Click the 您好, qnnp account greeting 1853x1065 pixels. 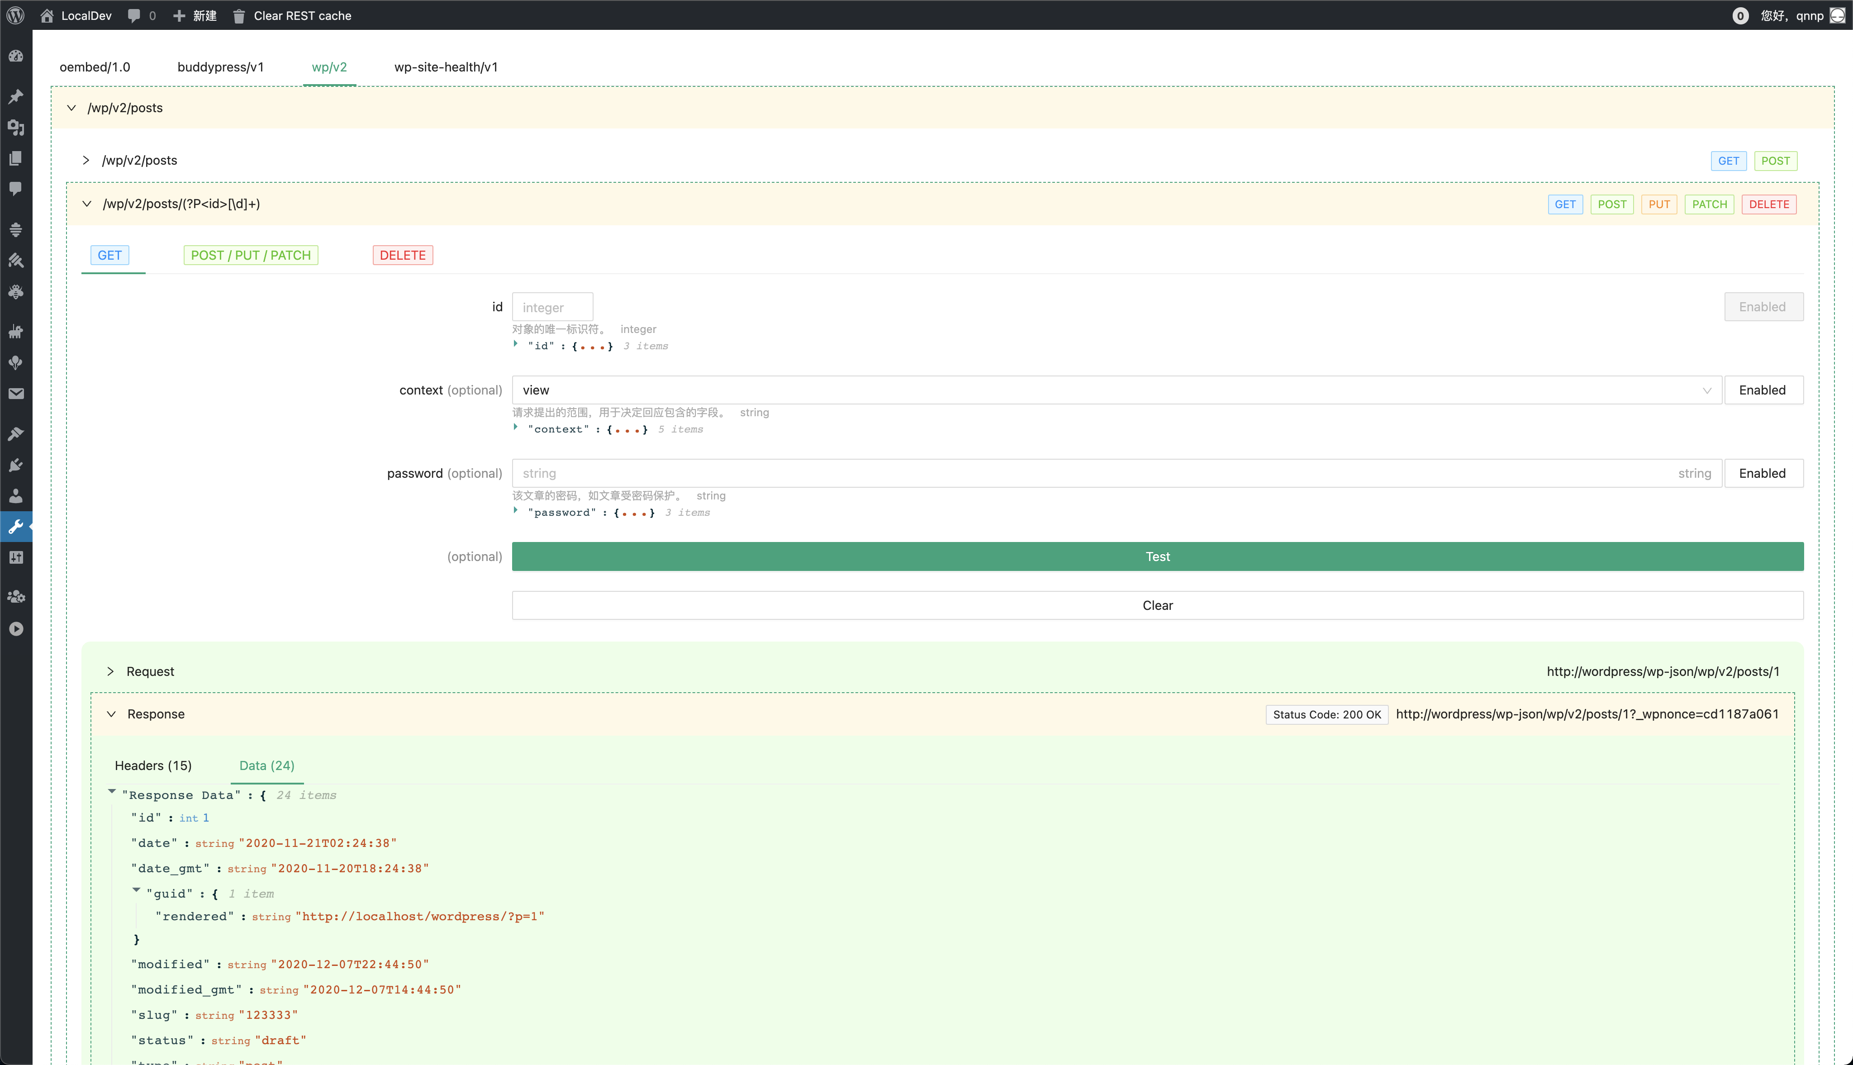[1791, 15]
